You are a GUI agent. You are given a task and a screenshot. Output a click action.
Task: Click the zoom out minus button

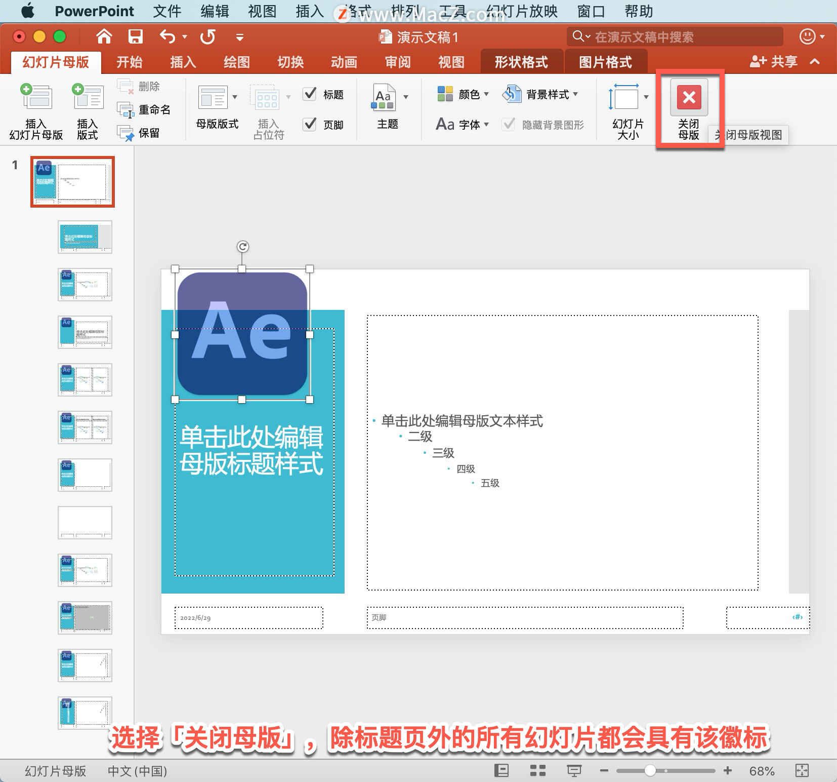[x=604, y=771]
